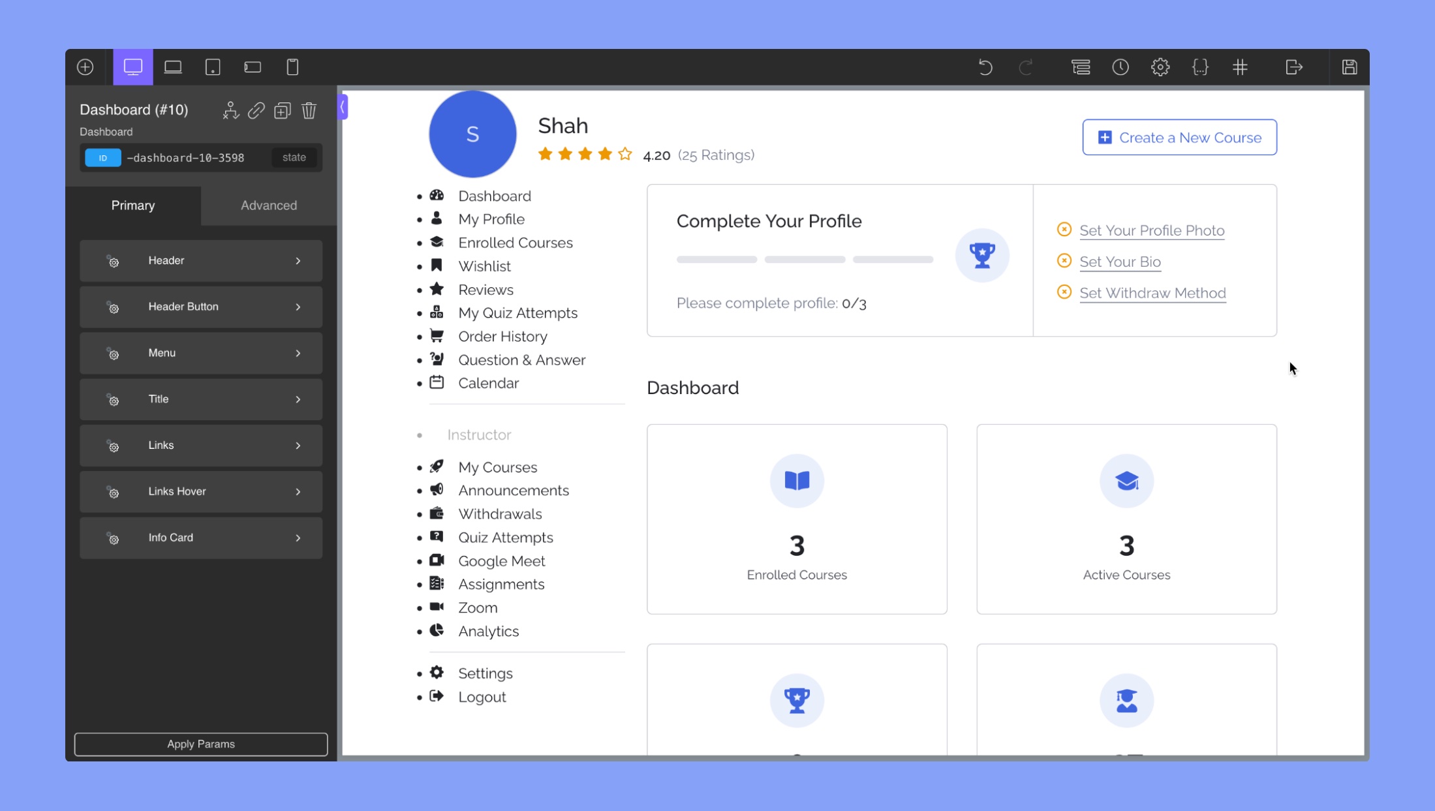This screenshot has height=811, width=1435.
Task: Click the undo arrow icon in toolbar
Action: pyautogui.click(x=985, y=67)
